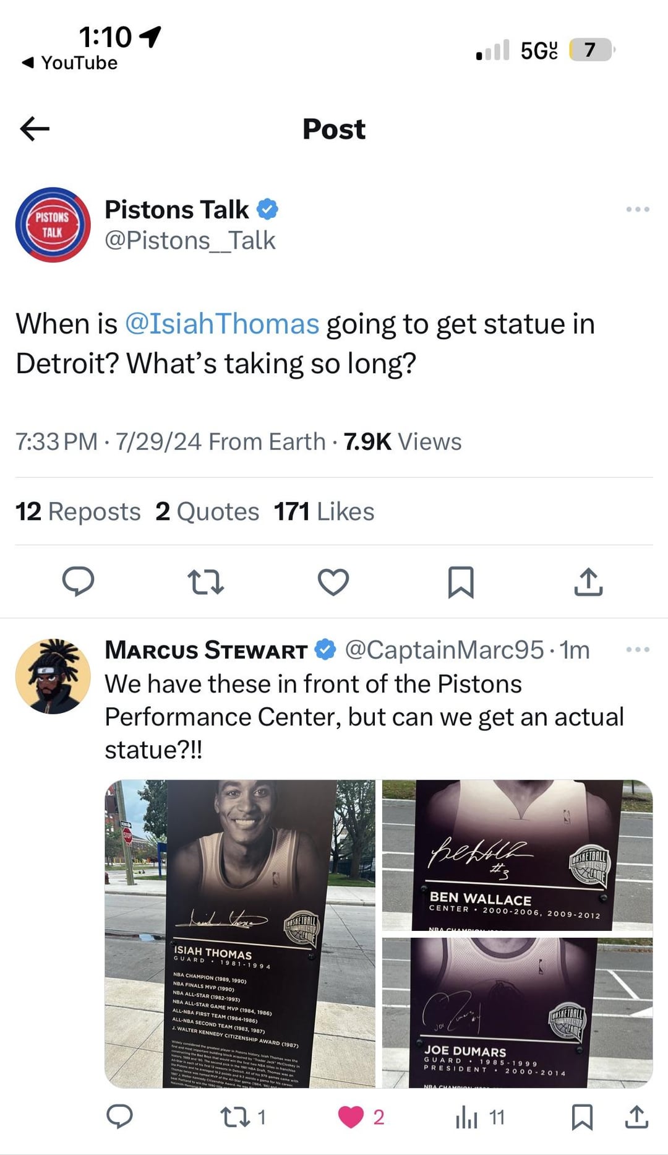This screenshot has height=1155, width=668.
Task: Open the Isiah Thomas plaque photo
Action: pos(240,933)
